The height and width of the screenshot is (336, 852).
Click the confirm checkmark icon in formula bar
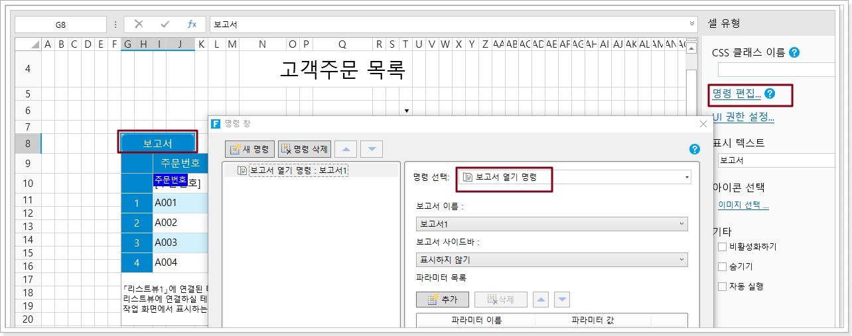click(x=165, y=25)
